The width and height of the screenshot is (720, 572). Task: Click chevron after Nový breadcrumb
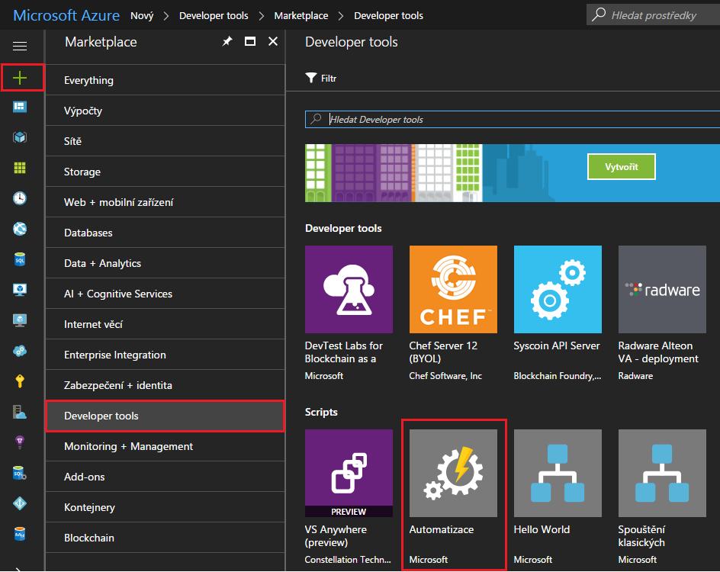coord(166,16)
